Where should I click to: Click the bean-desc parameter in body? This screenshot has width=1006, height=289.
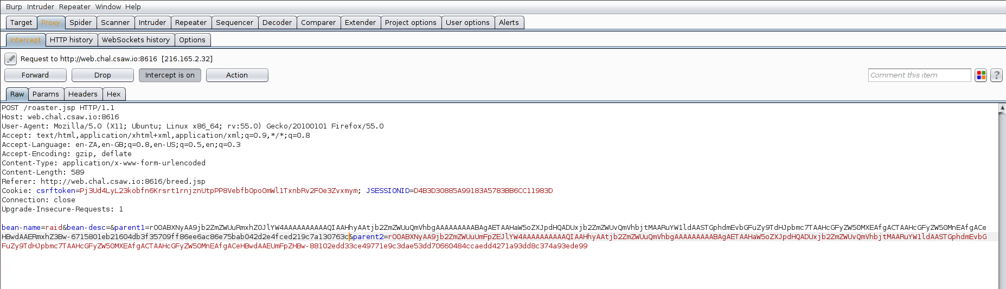point(86,228)
